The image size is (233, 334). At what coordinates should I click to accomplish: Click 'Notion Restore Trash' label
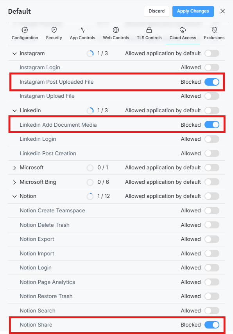46,296
